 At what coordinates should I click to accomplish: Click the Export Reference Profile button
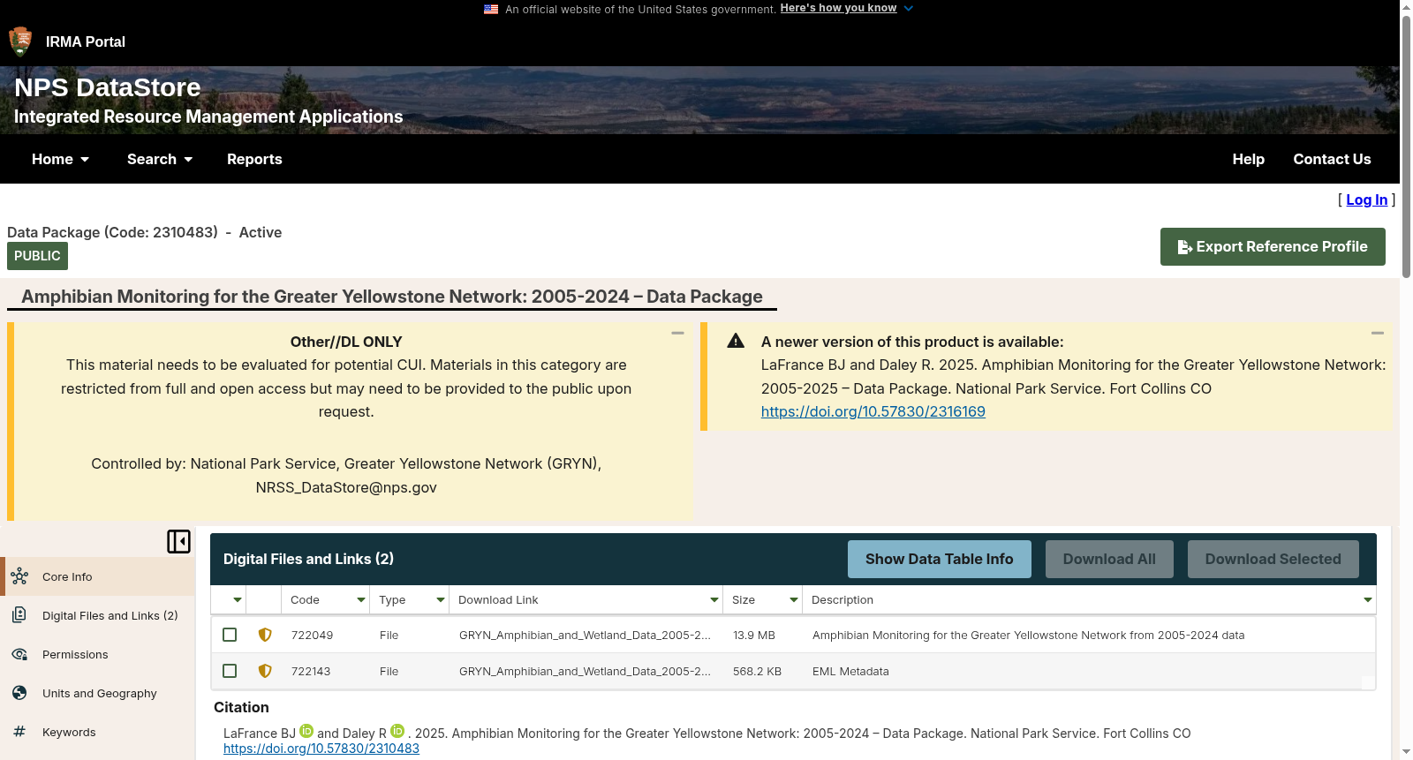coord(1273,246)
